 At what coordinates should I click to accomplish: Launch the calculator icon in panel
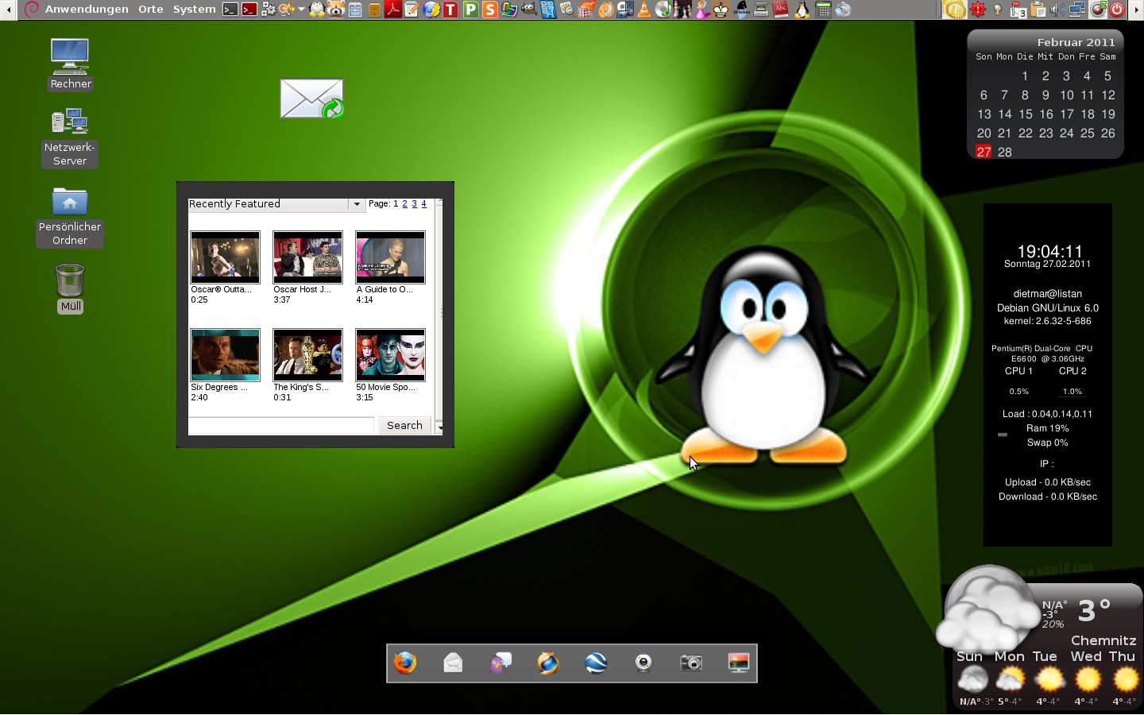coord(823,10)
